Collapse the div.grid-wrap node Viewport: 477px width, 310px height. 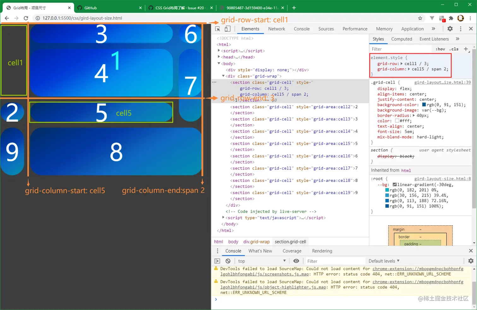click(x=223, y=76)
